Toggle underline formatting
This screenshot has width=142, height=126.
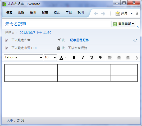(x=91, y=58)
